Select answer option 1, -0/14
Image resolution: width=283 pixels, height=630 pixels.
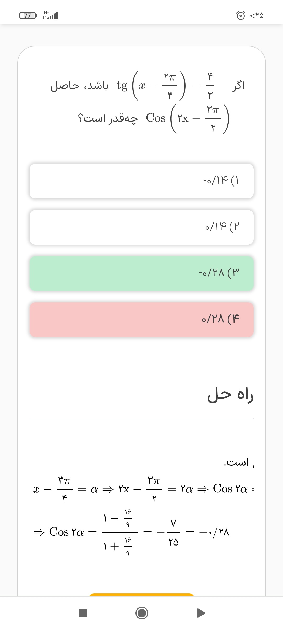click(141, 181)
